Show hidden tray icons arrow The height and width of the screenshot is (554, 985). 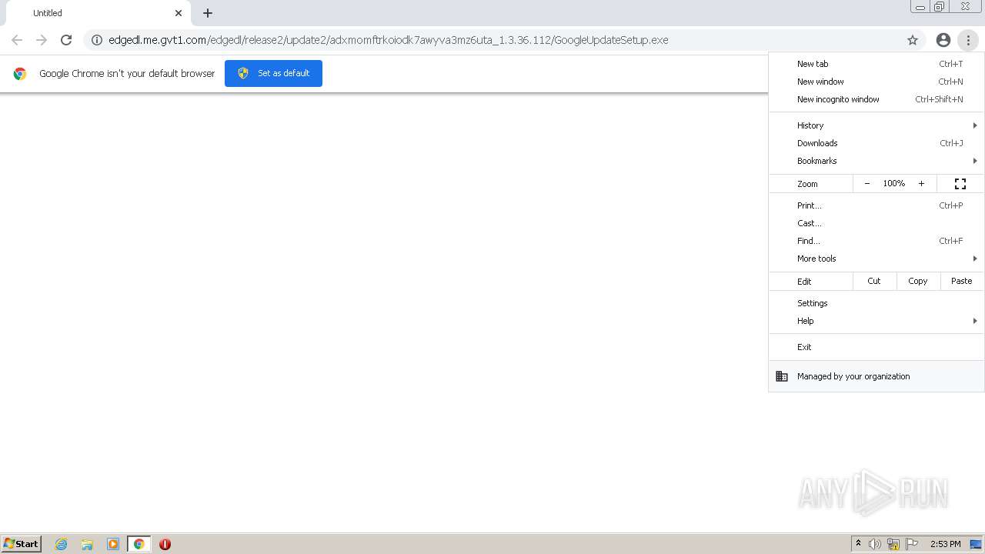click(x=858, y=544)
